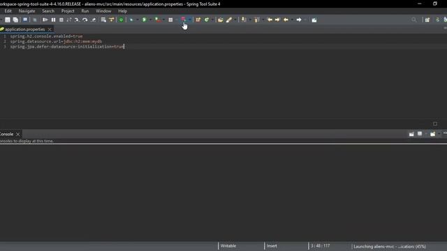The width and height of the screenshot is (447, 251).
Task: Open the Edit menu
Action: pos(8,11)
